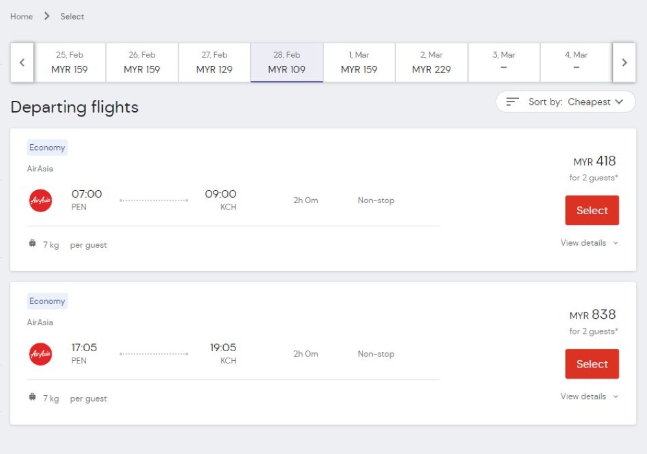This screenshot has height=454, width=647.
Task: Click breadcrumb chevron after Home
Action: [47, 16]
